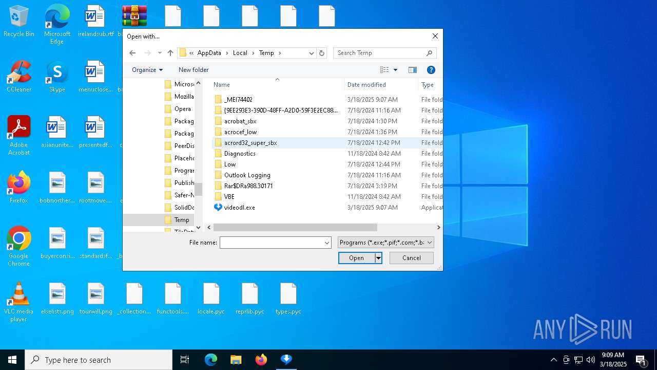
Task: Open the Programs file type filter dropdown
Action: point(386,243)
